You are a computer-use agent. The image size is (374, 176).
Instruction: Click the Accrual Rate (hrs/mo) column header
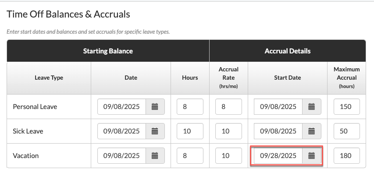[228, 78]
